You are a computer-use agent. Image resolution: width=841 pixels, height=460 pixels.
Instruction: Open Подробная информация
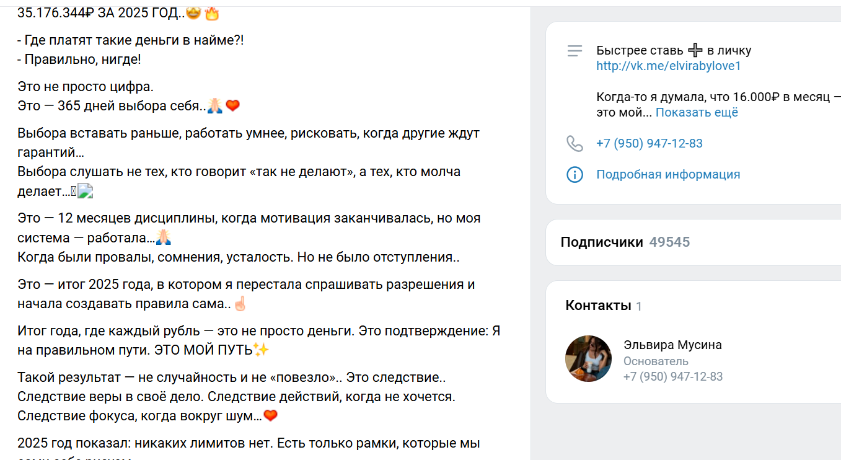tap(667, 174)
